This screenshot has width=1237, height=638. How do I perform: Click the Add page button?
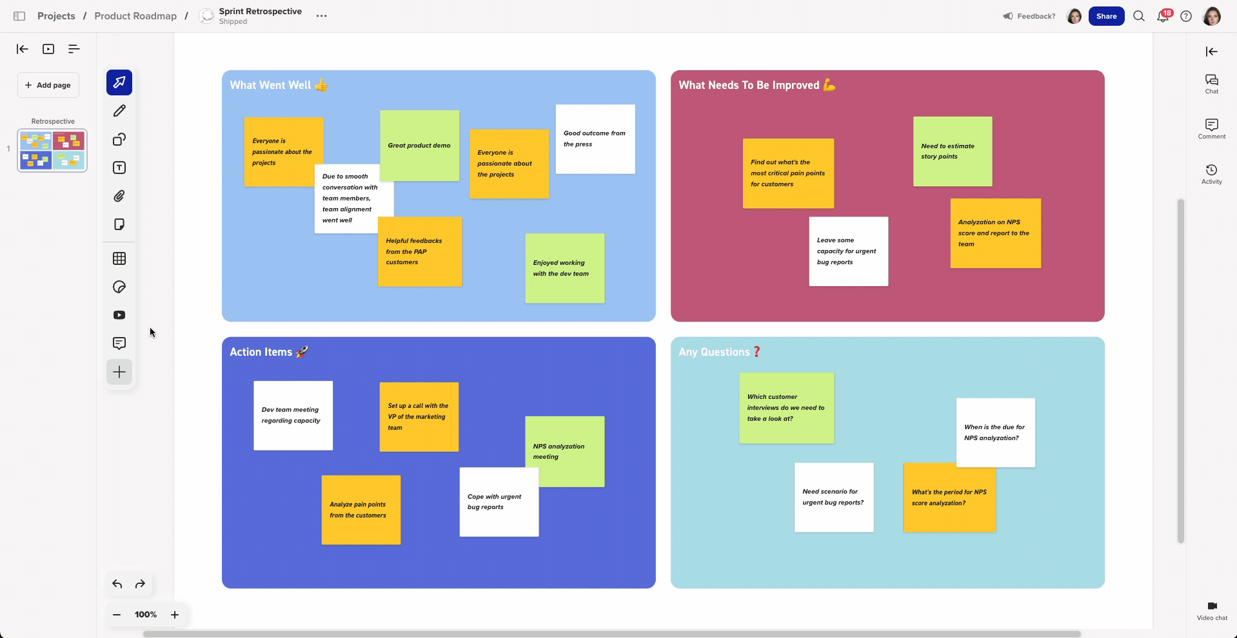(x=48, y=85)
